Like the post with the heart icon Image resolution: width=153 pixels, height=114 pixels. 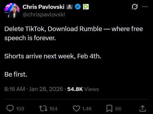click(76, 108)
